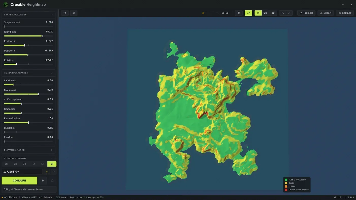Click the CONJURE button
This screenshot has height=200, width=356.
click(19, 180)
